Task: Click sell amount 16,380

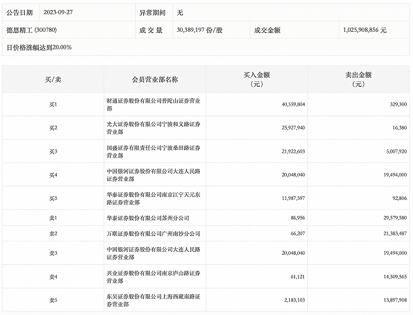Action: click(399, 128)
